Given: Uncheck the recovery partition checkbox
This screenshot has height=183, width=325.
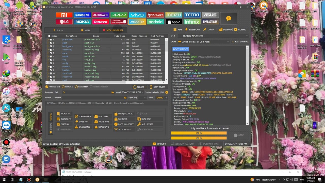Looking at the screenshot, I should click(51, 50).
